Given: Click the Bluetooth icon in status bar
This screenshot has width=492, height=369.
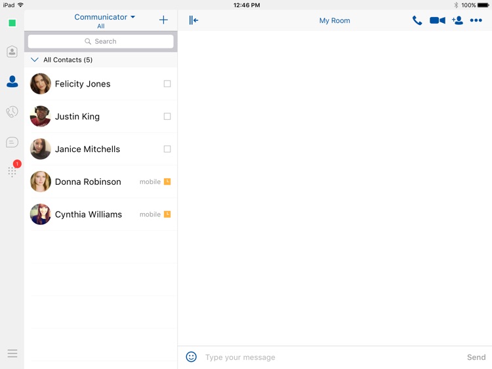Looking at the screenshot, I should point(456,5).
